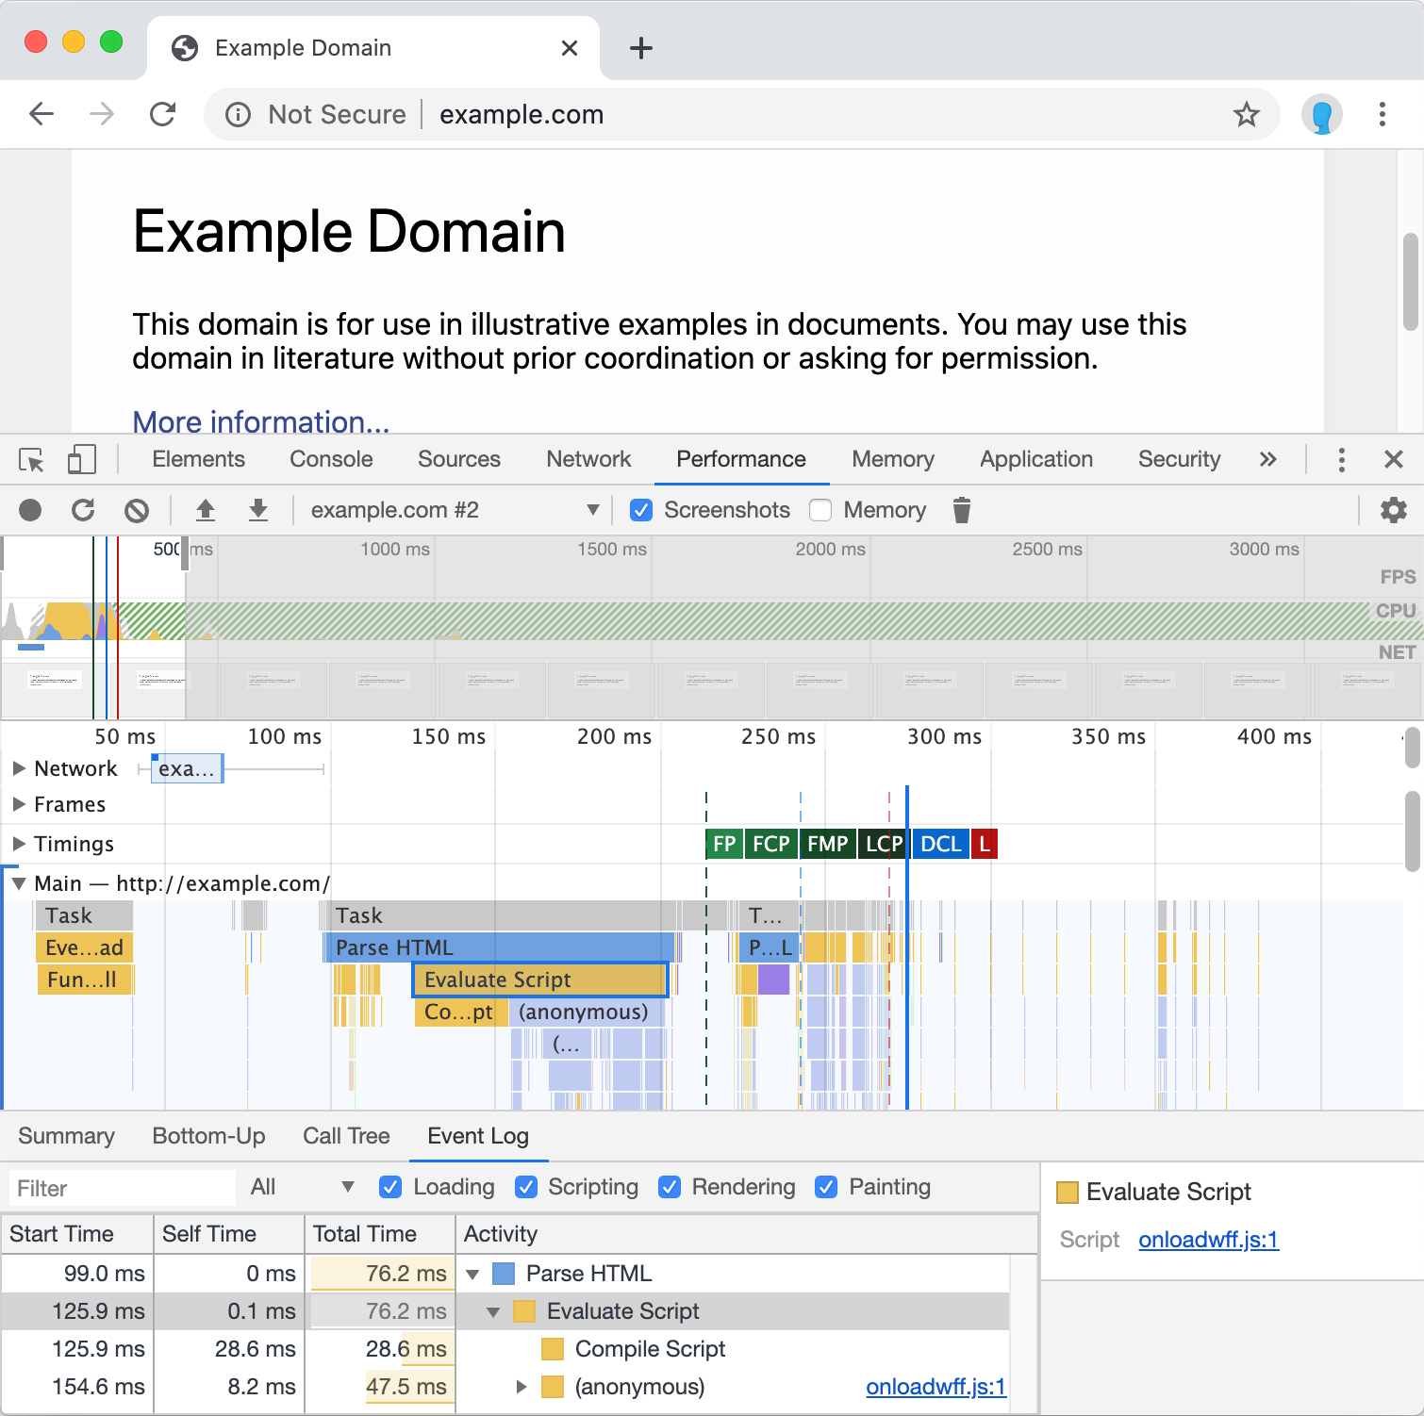The width and height of the screenshot is (1424, 1416).
Task: Uncheck the Screenshots checkbox
Action: click(641, 510)
